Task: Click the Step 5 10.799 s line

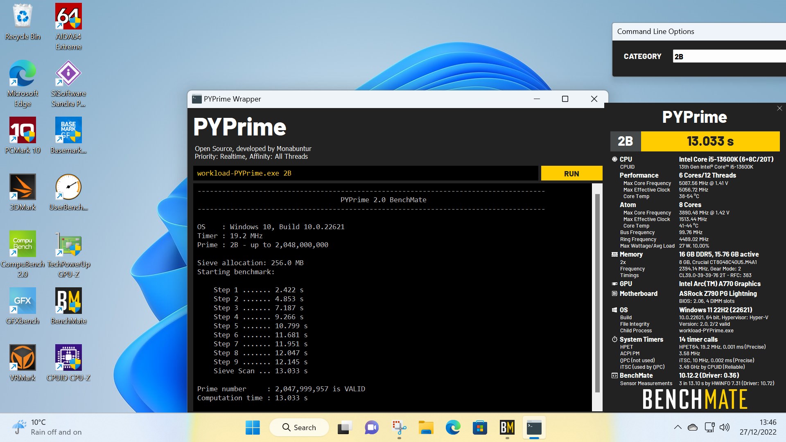Action: pos(260,326)
